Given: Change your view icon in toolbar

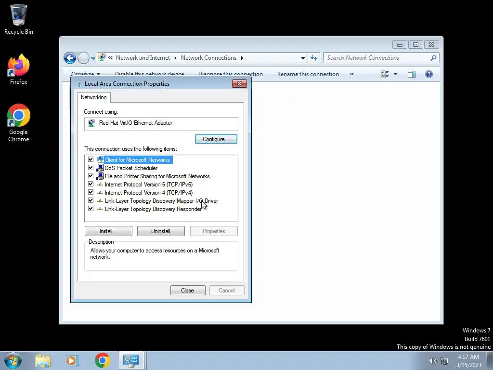Looking at the screenshot, I should pos(385,74).
